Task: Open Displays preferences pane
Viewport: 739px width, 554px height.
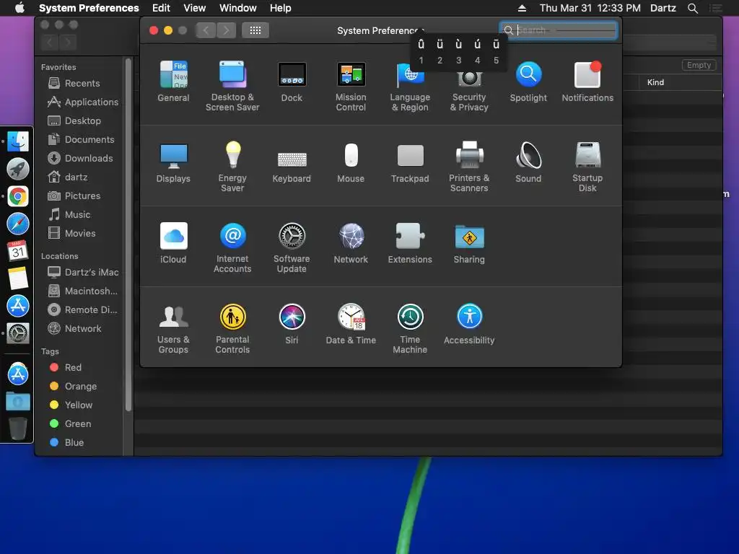Action: pos(173,162)
